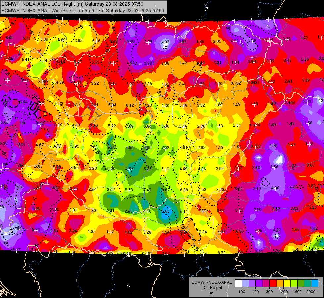Click the wind shear value '0.561'
This screenshot has height=298, width=324.
[147, 253]
